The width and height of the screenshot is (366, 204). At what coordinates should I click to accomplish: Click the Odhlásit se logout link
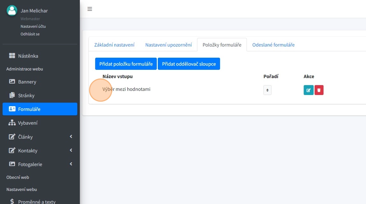click(30, 34)
